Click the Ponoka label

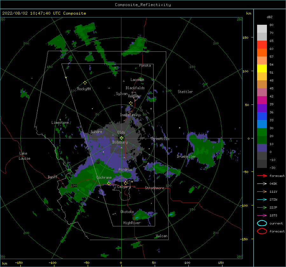pyautogui.click(x=145, y=65)
